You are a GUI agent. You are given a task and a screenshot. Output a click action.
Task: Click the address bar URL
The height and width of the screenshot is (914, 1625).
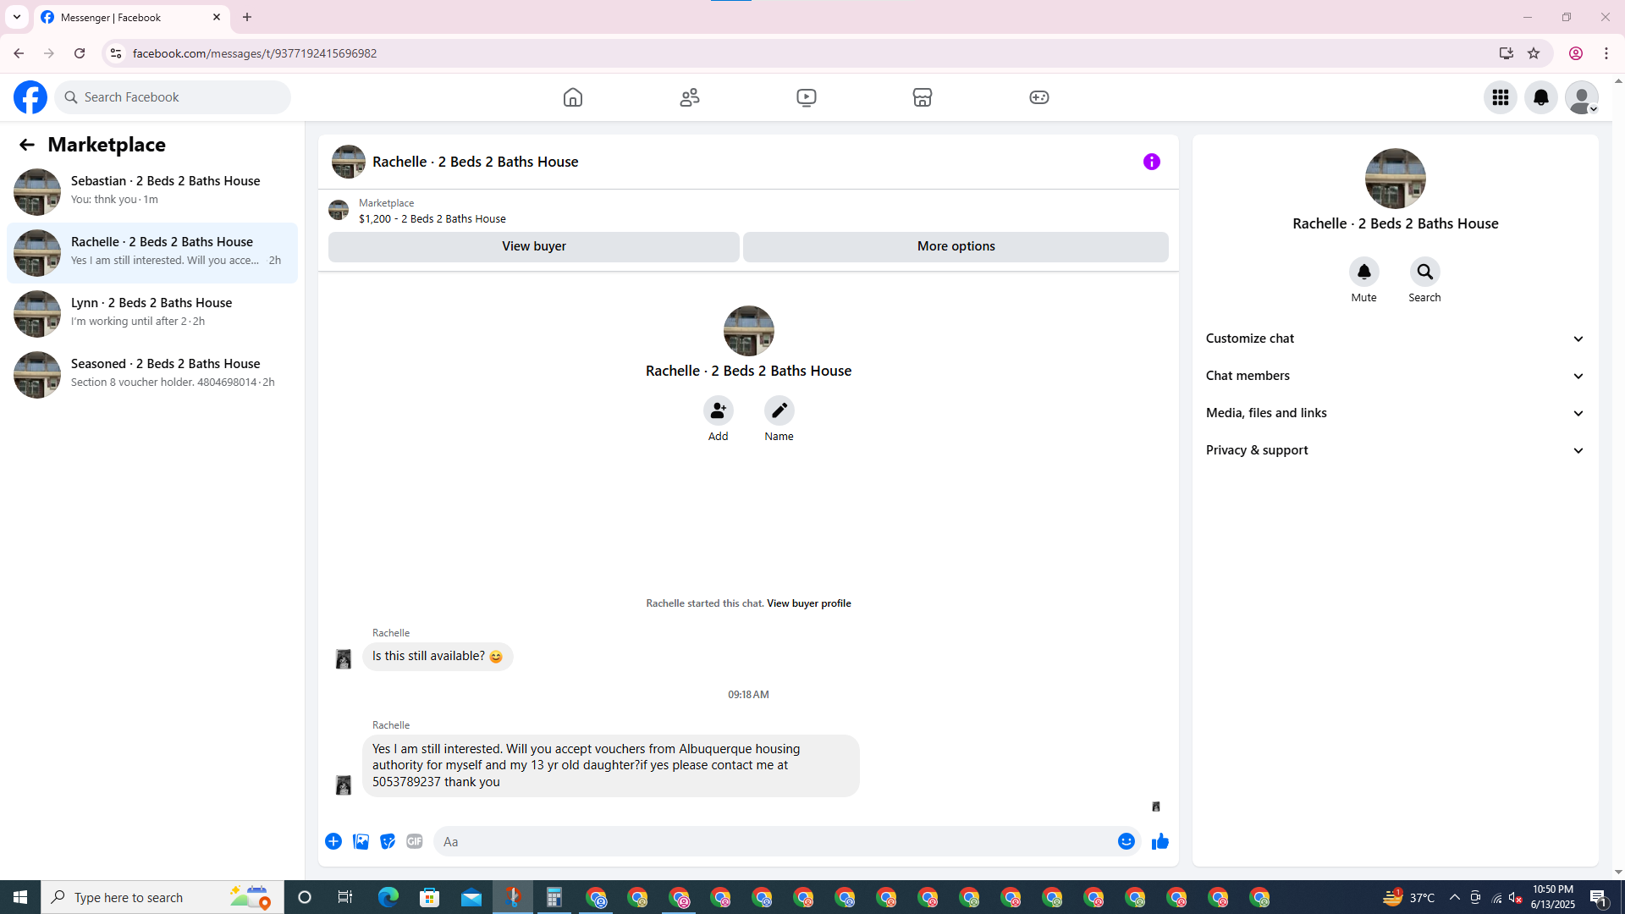[x=255, y=53]
